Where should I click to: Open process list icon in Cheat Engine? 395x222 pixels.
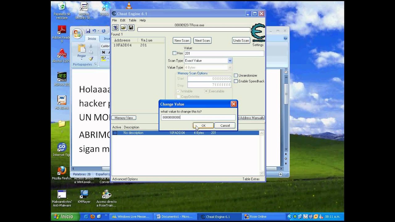[115, 28]
